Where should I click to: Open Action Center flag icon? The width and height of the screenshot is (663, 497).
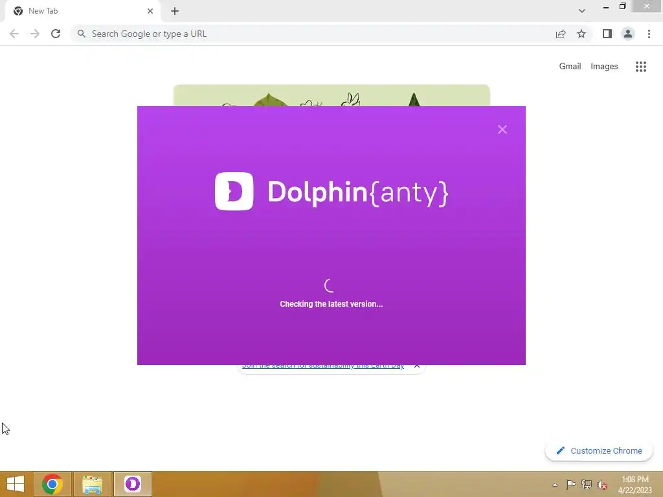click(570, 485)
